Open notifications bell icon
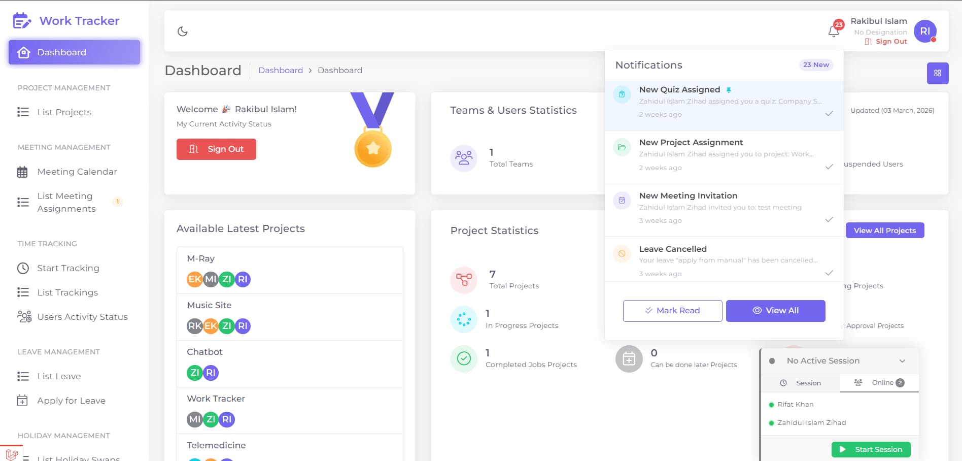The image size is (962, 461). tap(833, 31)
